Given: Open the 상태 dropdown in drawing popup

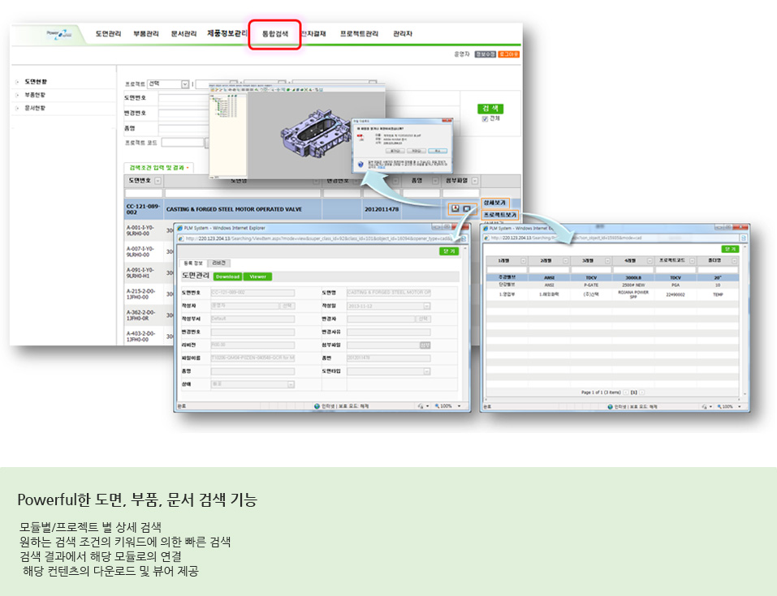Looking at the screenshot, I should [x=291, y=384].
